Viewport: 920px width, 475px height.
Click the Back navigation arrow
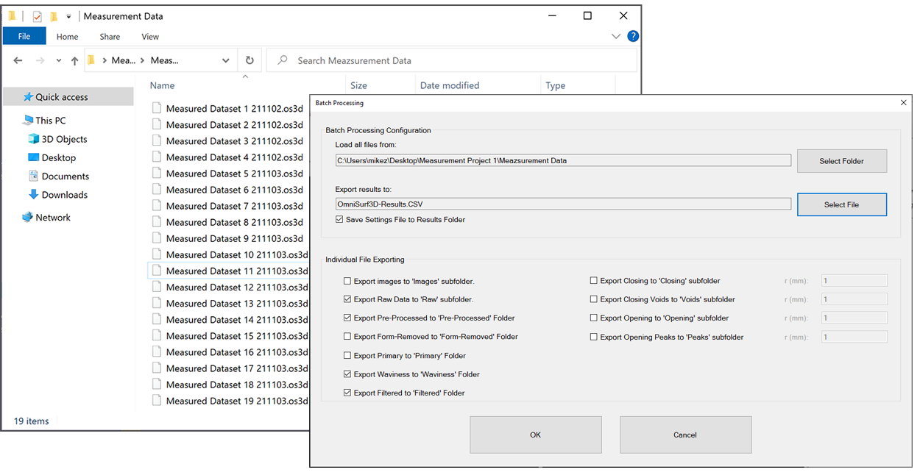click(x=18, y=61)
